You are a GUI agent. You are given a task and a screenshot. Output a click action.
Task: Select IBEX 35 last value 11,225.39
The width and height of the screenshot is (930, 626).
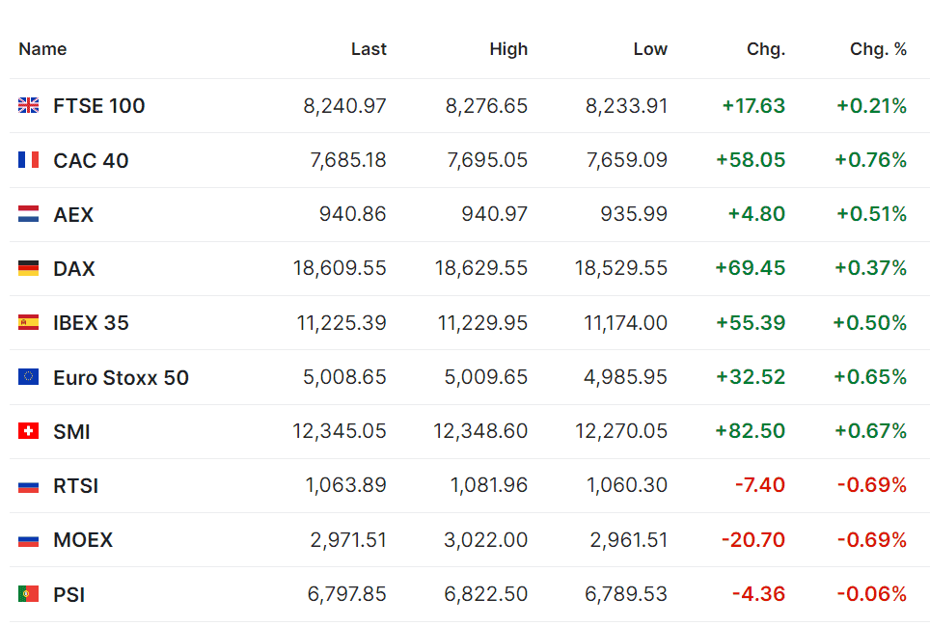pyautogui.click(x=342, y=323)
